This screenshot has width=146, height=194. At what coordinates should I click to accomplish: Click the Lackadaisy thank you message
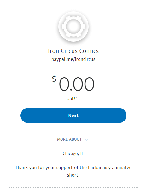73,171
